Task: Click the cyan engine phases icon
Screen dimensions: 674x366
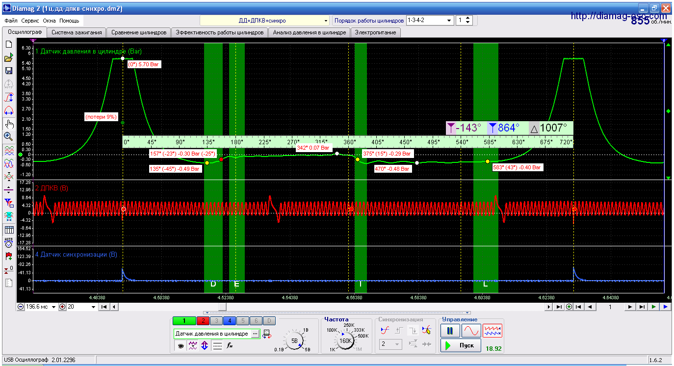Action: click(8, 216)
